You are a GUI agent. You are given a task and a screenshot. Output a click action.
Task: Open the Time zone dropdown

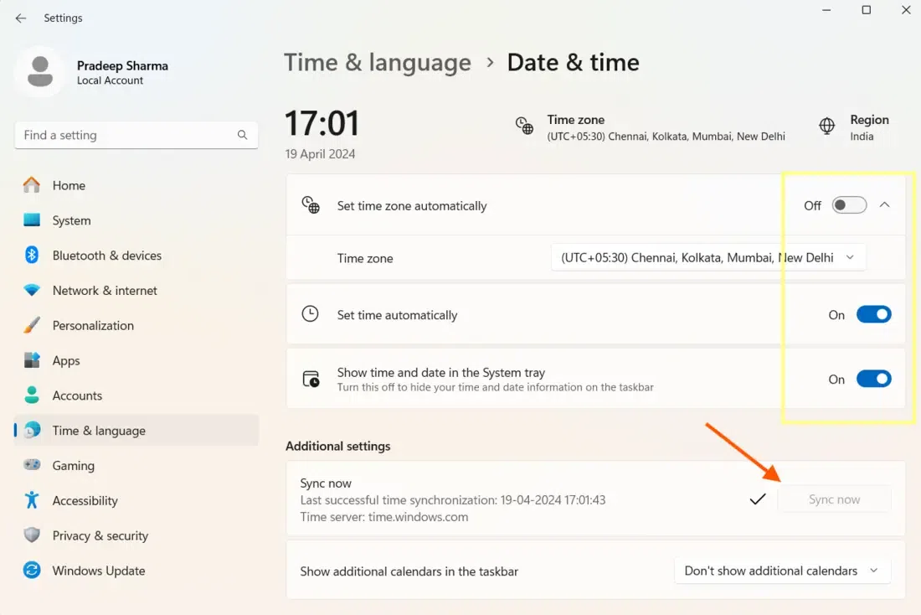(707, 258)
